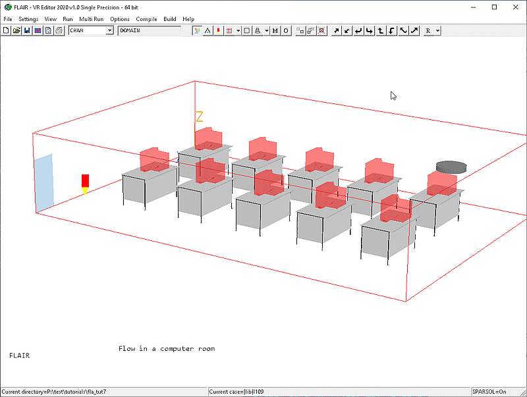
Task: Click the R toolbar button
Action: [x=428, y=30]
